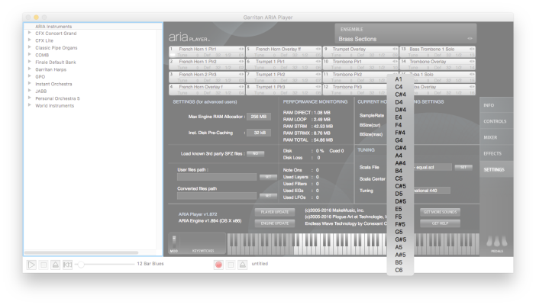This screenshot has height=305, width=536.
Task: Expand CFX Concert Grand in the instrument tree
Action: click(x=30, y=33)
